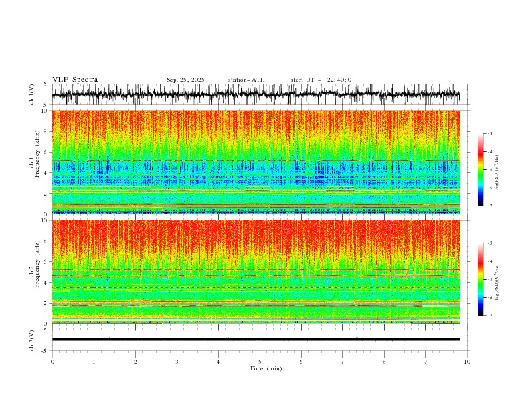Viewport: 526px width, 406px height.
Task: Click time axis tick label "8"
Action: (x=384, y=362)
